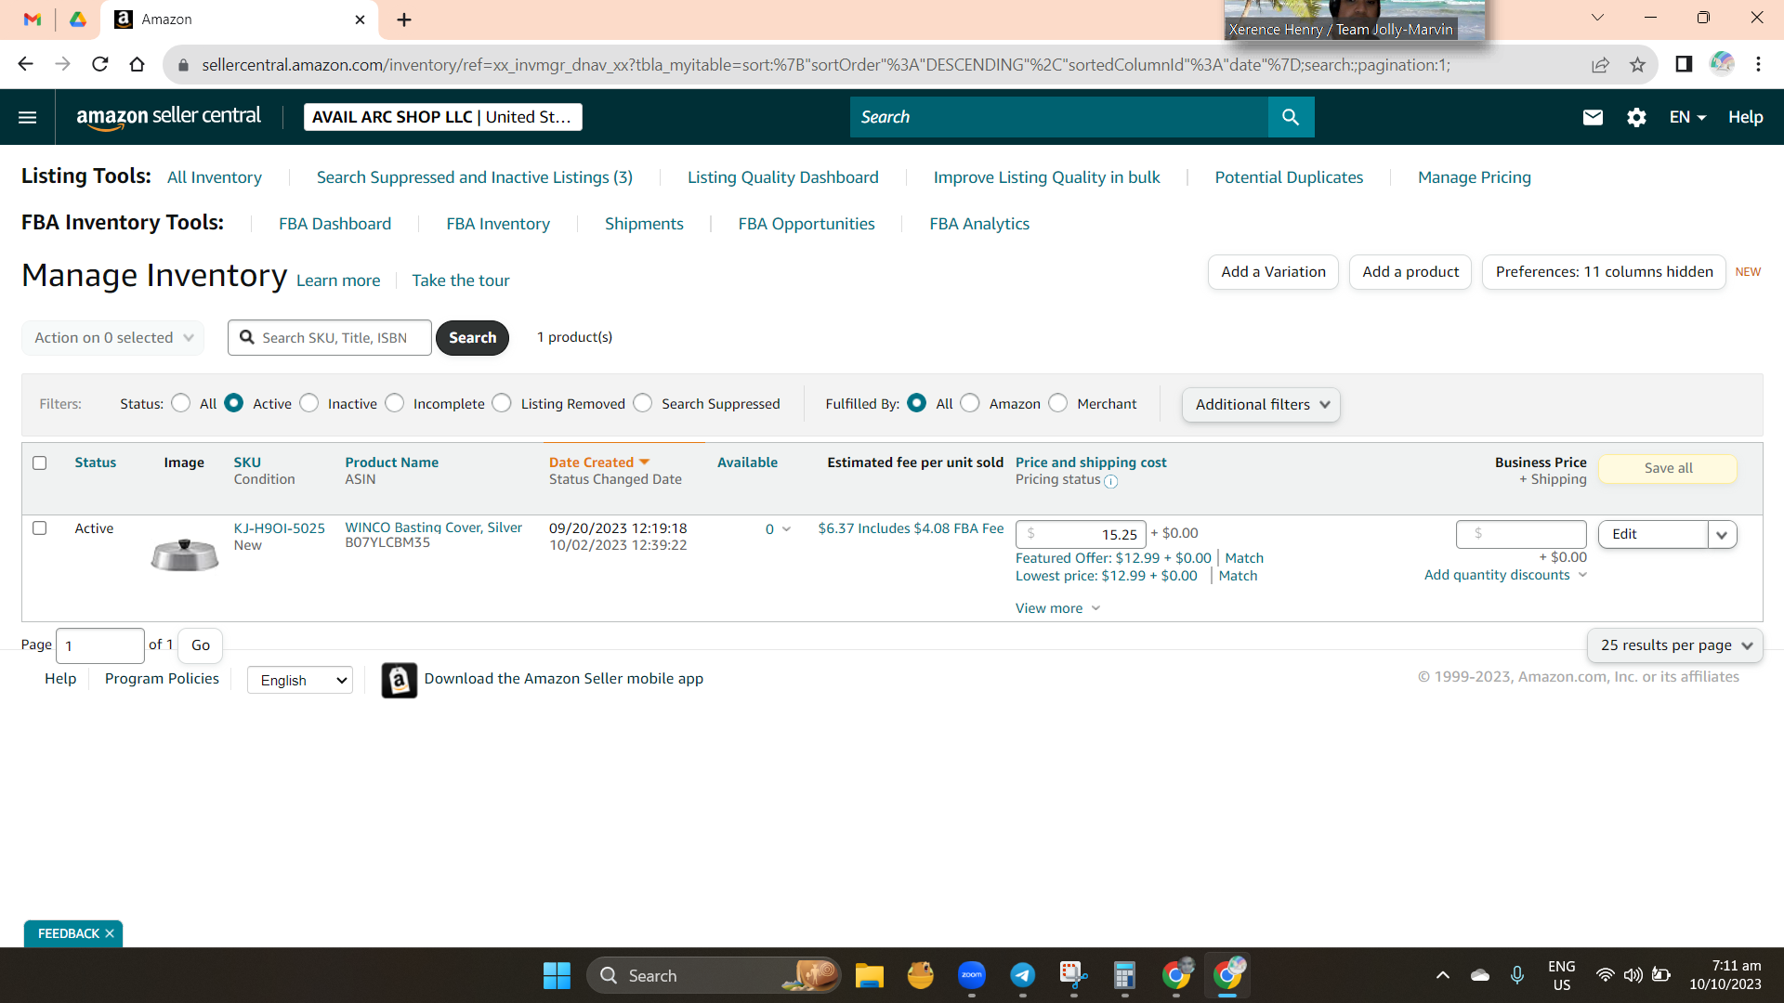
Task: Click the Add a product button
Action: [1410, 272]
